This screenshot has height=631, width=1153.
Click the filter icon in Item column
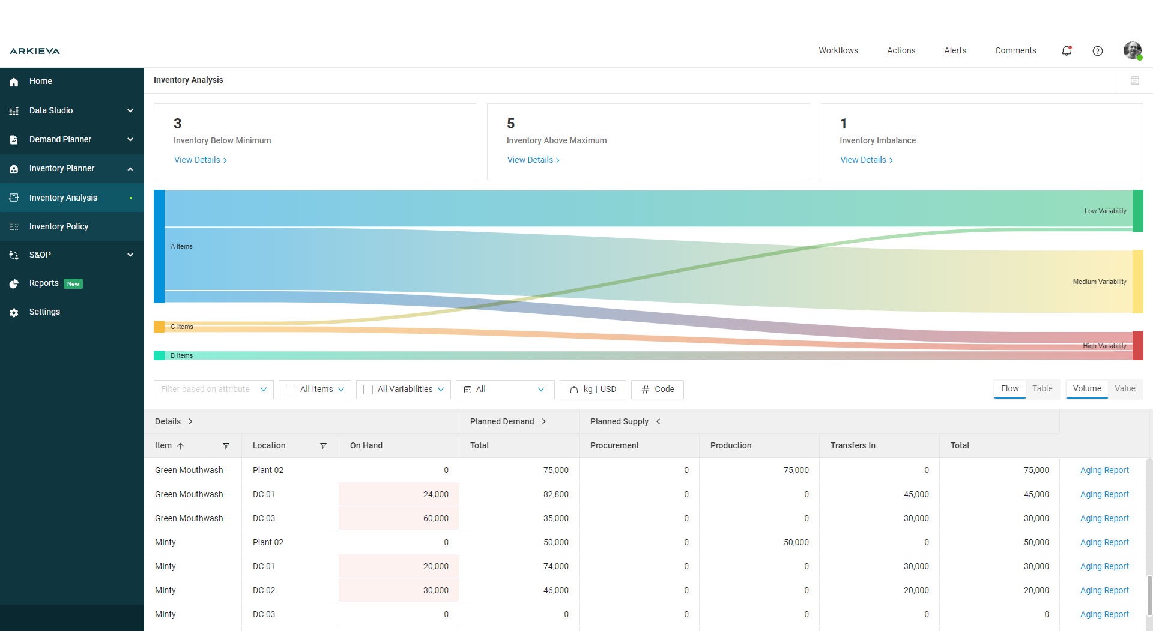tap(226, 446)
